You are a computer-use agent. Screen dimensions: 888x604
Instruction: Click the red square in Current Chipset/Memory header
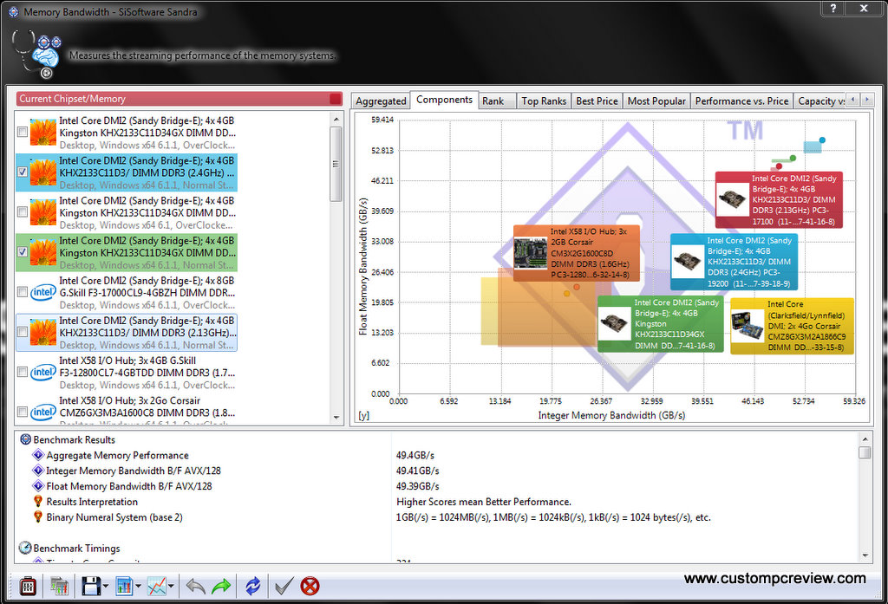pyautogui.click(x=336, y=99)
